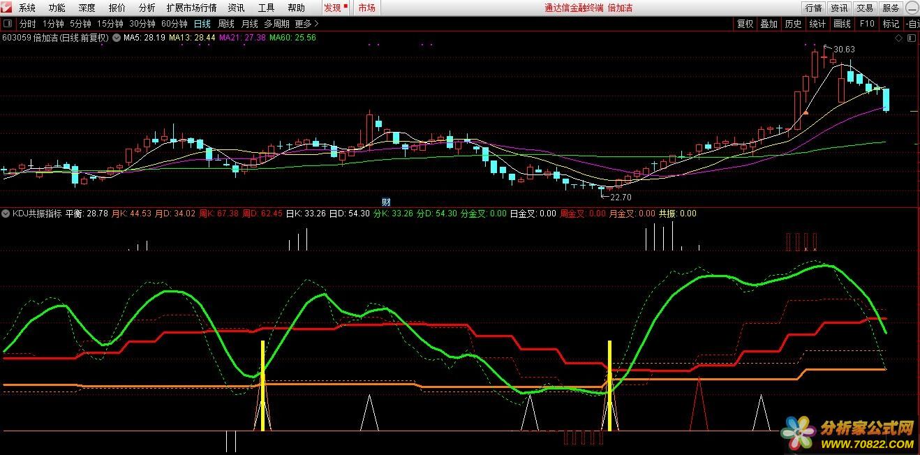Switch to 周线 weekly period
The image size is (920, 455).
226,24
